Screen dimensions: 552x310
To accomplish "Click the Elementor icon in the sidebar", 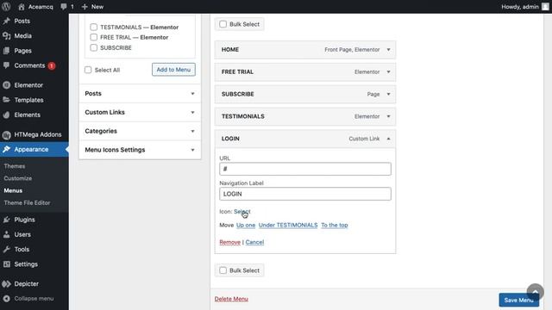I will point(6,85).
